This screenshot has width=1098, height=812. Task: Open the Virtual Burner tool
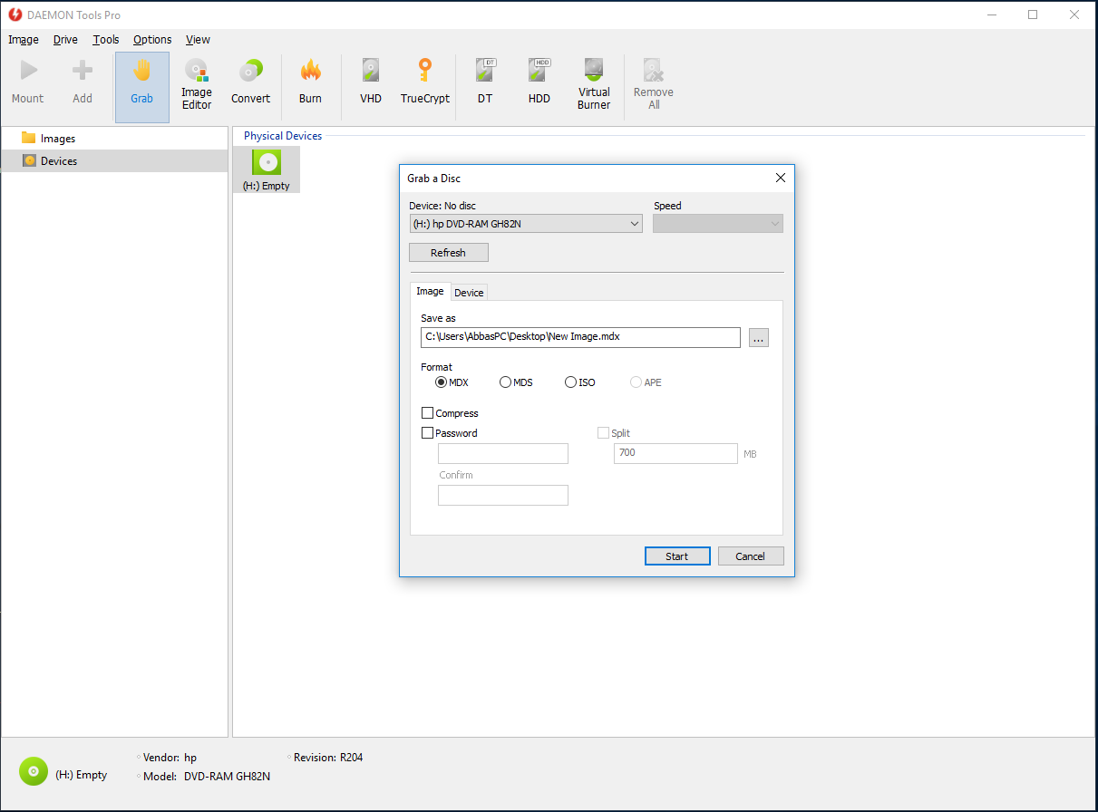(x=594, y=84)
